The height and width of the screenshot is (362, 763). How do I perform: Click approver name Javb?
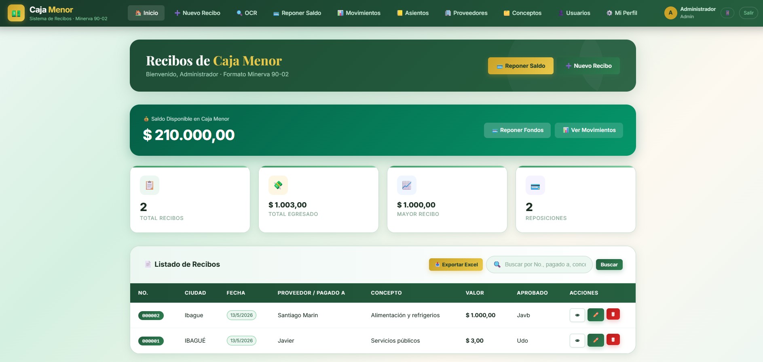point(523,315)
